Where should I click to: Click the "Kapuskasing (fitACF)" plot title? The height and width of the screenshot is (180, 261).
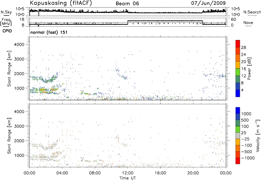pyautogui.click(x=61, y=3)
